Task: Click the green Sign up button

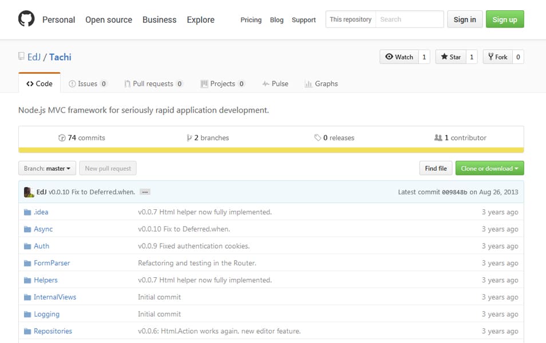Action: (505, 19)
